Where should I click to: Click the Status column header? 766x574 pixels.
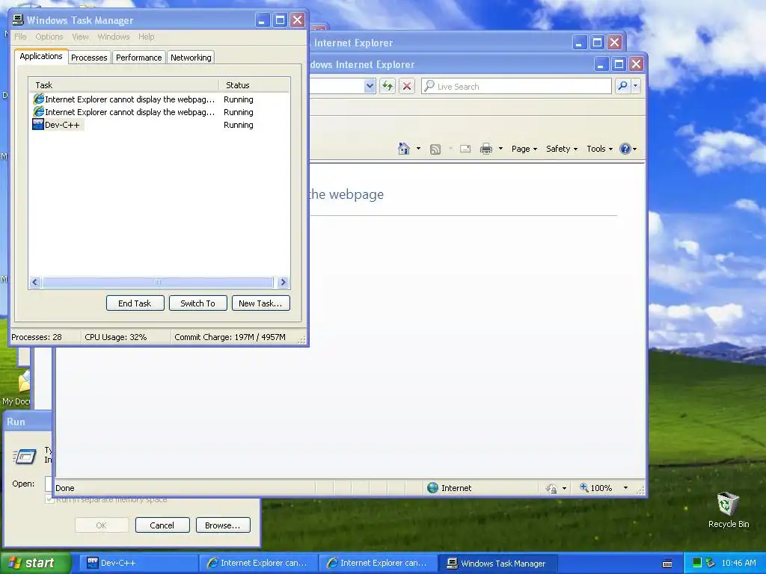(254, 85)
